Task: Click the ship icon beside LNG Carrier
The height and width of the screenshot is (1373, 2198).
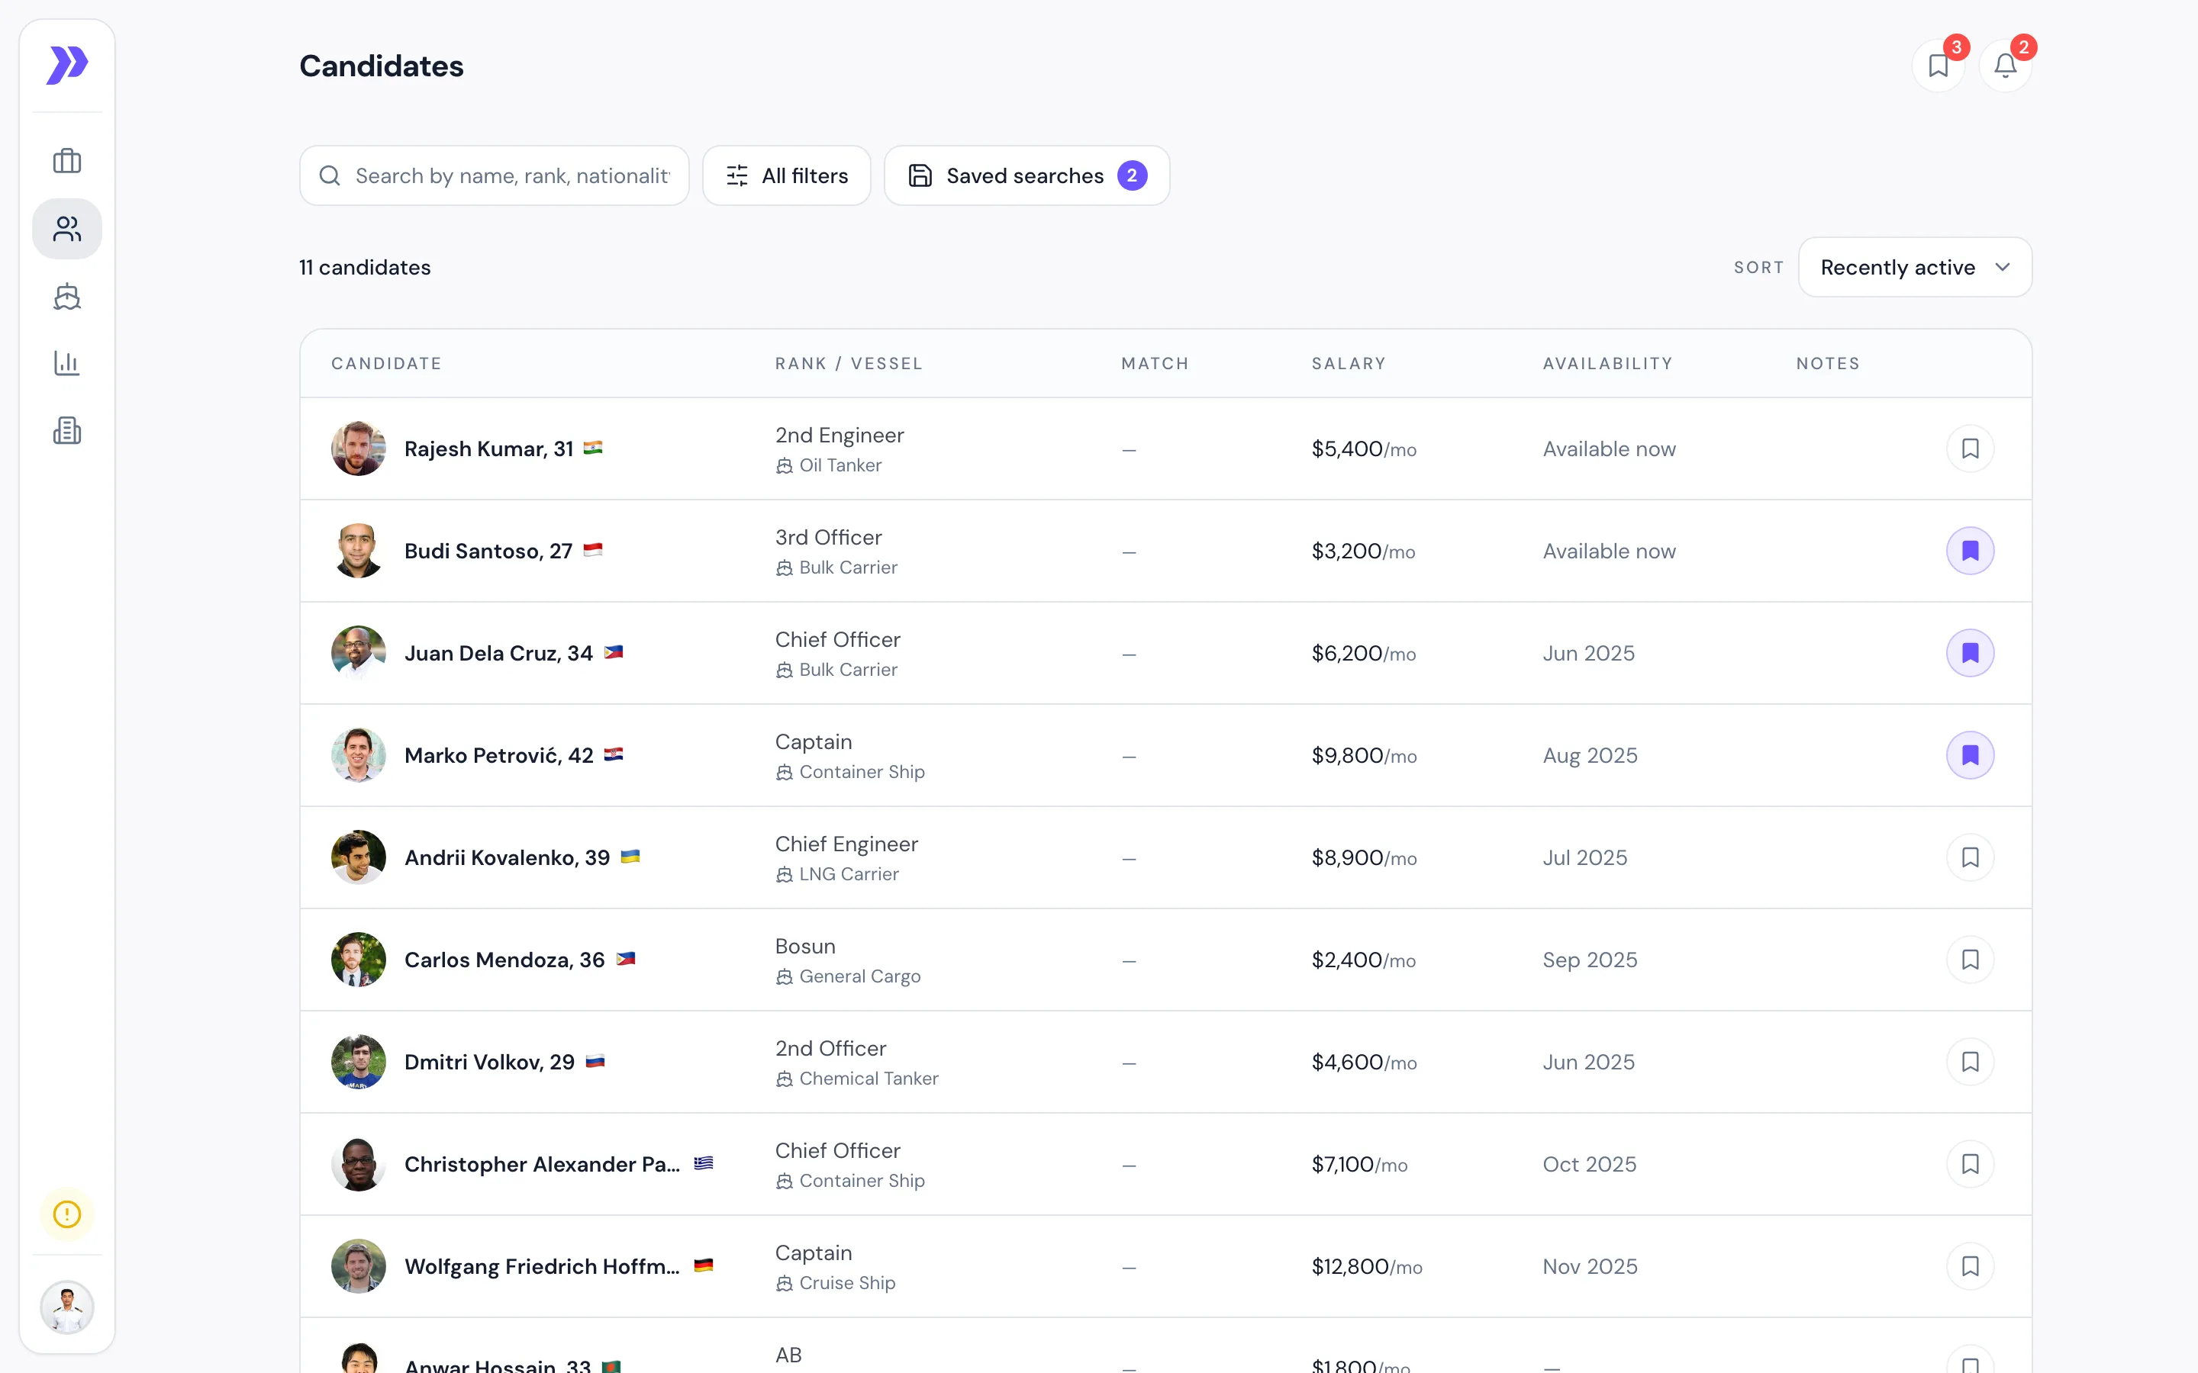Action: click(x=785, y=874)
